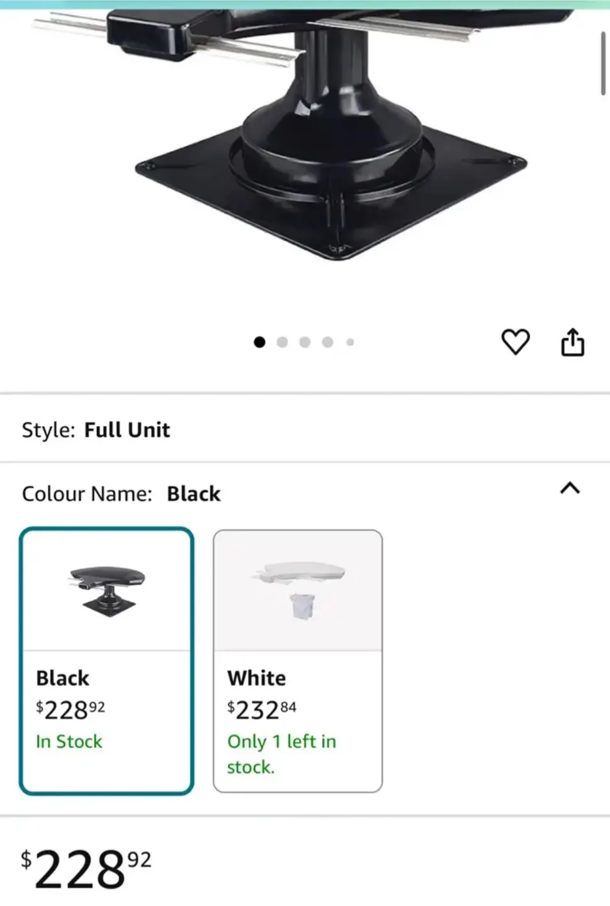Click the white antenna swatch thumbnail
The height and width of the screenshot is (906, 610).
tap(298, 590)
